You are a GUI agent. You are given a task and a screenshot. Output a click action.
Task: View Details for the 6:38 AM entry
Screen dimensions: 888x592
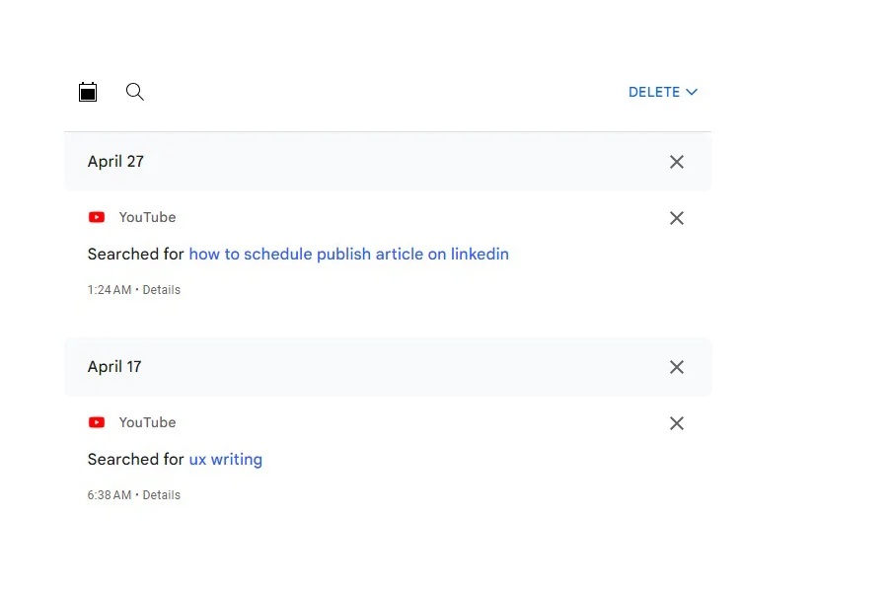point(162,495)
